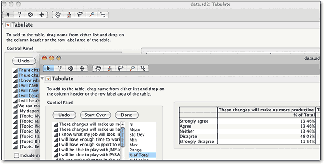This screenshot has width=324, height=164.
Task: Click the column list scroll-up arrow
Action: (123, 124)
